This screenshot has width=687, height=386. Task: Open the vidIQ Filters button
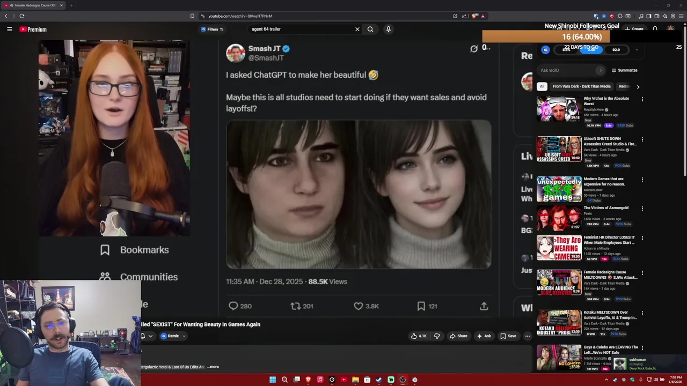[x=213, y=29]
